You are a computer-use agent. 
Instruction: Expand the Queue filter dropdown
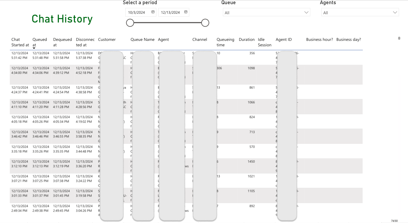(x=266, y=13)
